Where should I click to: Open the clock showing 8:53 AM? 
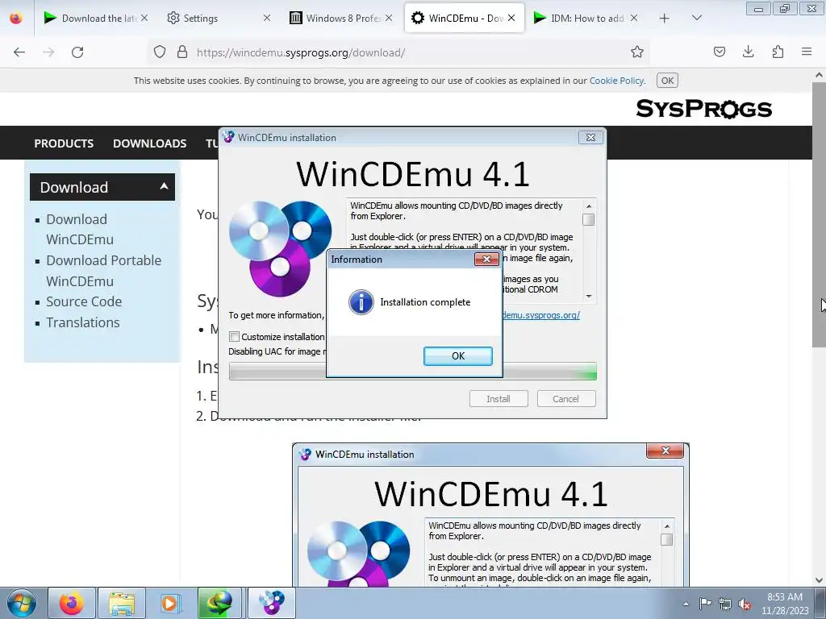pyautogui.click(x=785, y=604)
